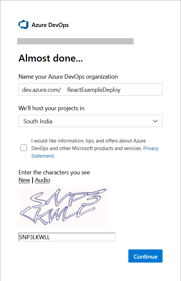
Task: Open the Privacy Statement link
Action: pyautogui.click(x=150, y=148)
